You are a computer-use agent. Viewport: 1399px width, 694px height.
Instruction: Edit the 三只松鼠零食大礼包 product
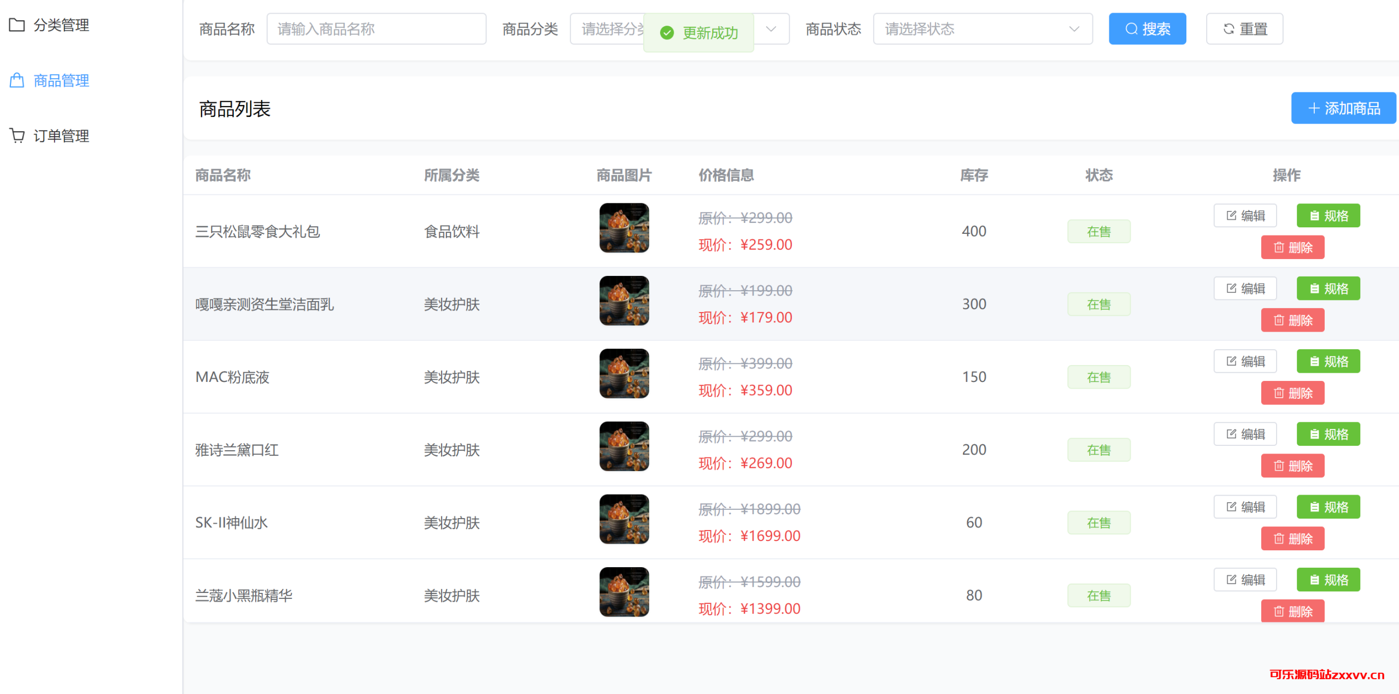click(1245, 216)
